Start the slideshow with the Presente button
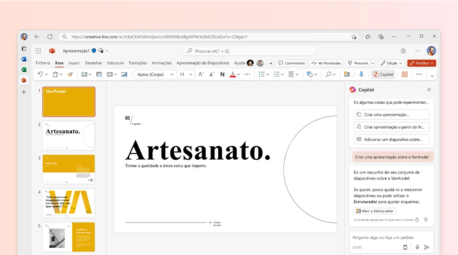This screenshot has width=458, height=255. [358, 63]
